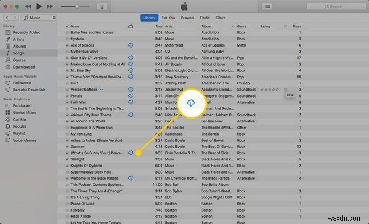
Task: Download Portals from iCloud
Action: tap(131, 96)
